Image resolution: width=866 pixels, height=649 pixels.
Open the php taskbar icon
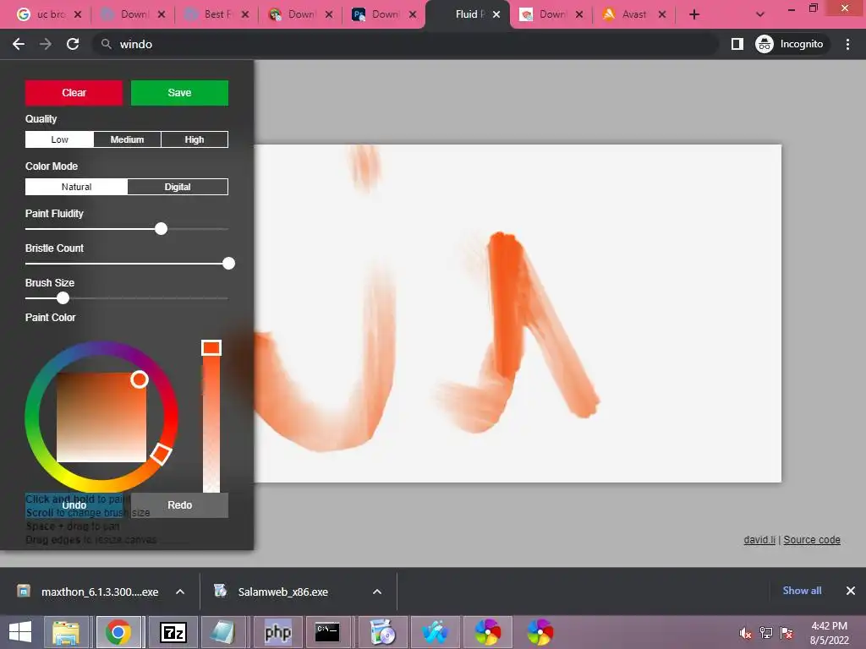tap(277, 632)
